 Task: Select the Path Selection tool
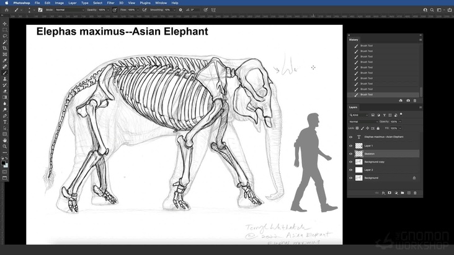4,128
